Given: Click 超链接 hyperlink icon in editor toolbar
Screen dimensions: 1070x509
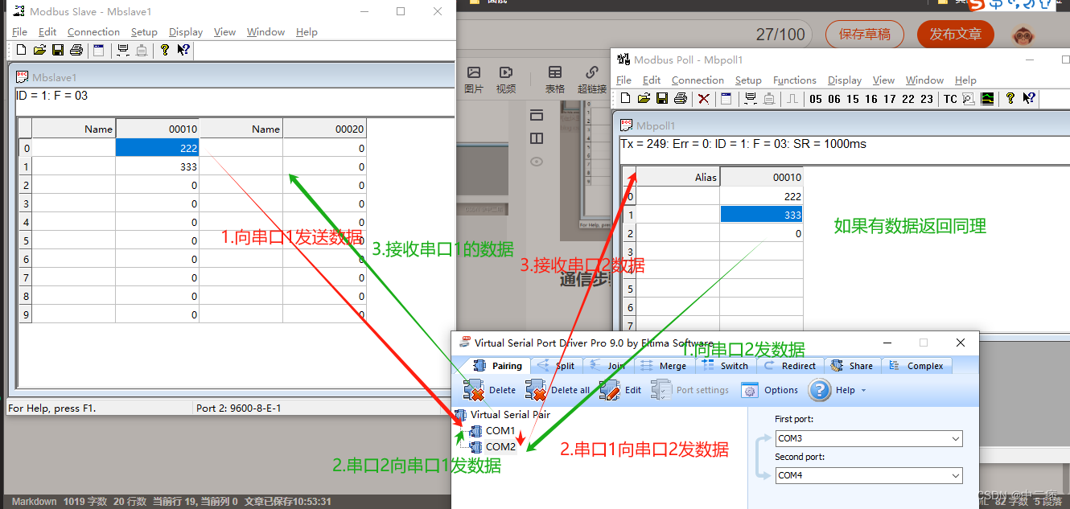Looking at the screenshot, I should point(592,80).
